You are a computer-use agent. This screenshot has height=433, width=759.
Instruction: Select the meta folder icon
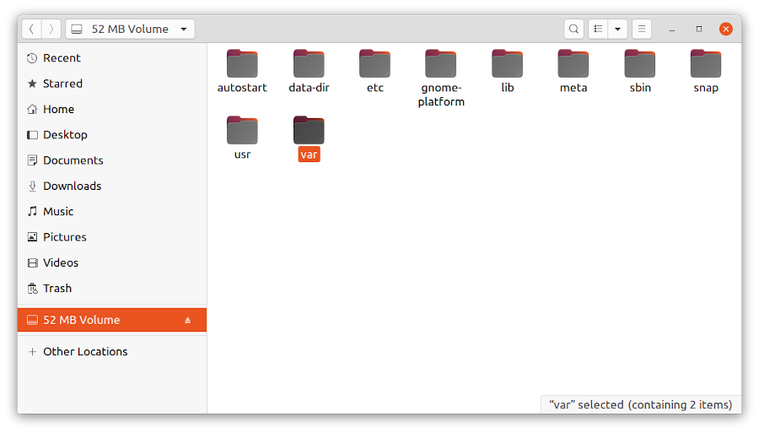click(573, 63)
